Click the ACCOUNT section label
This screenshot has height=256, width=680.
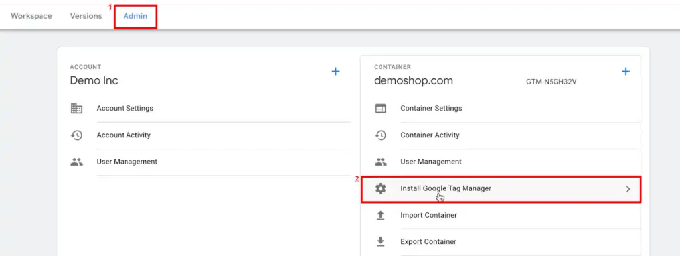[86, 67]
